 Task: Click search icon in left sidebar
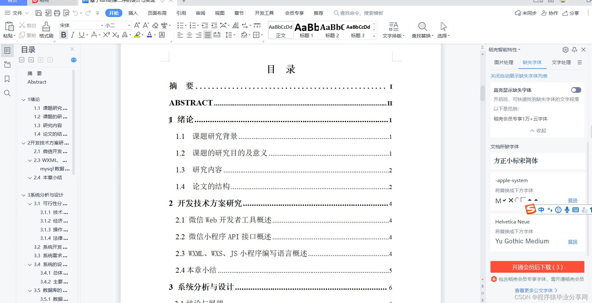(7, 93)
